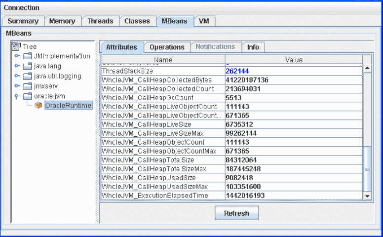Click the Tree root label

point(30,46)
